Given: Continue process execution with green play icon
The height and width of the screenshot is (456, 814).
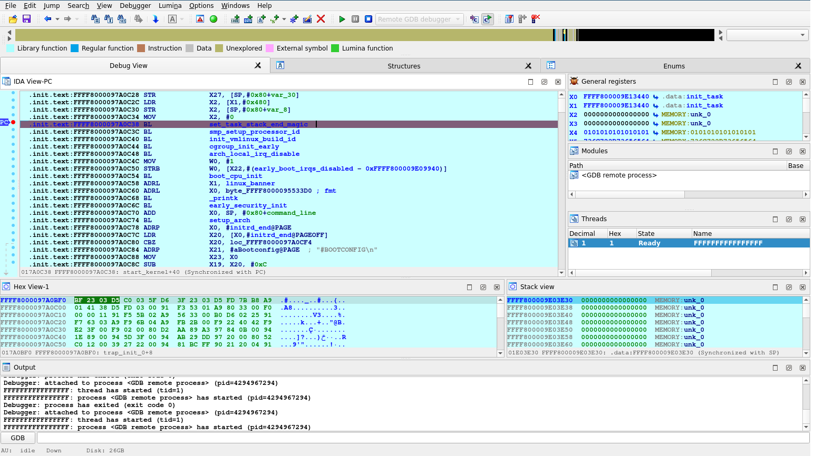Looking at the screenshot, I should tap(342, 19).
